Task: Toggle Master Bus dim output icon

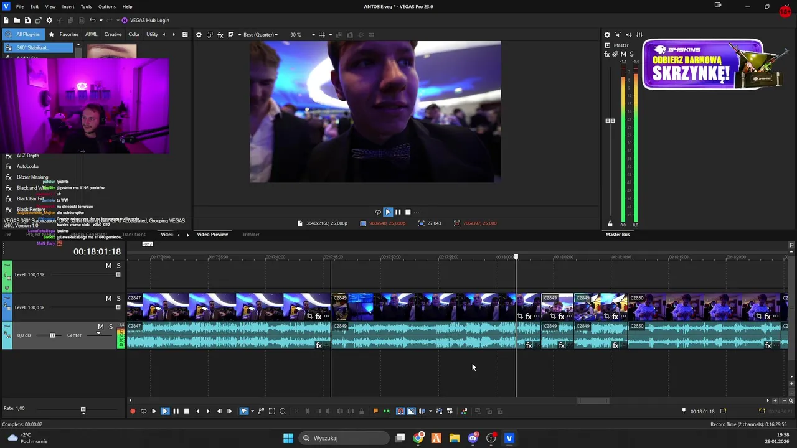Action: [x=628, y=35]
